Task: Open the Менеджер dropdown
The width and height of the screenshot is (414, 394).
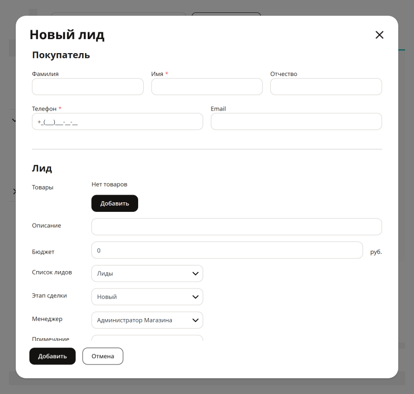Action: click(x=147, y=320)
